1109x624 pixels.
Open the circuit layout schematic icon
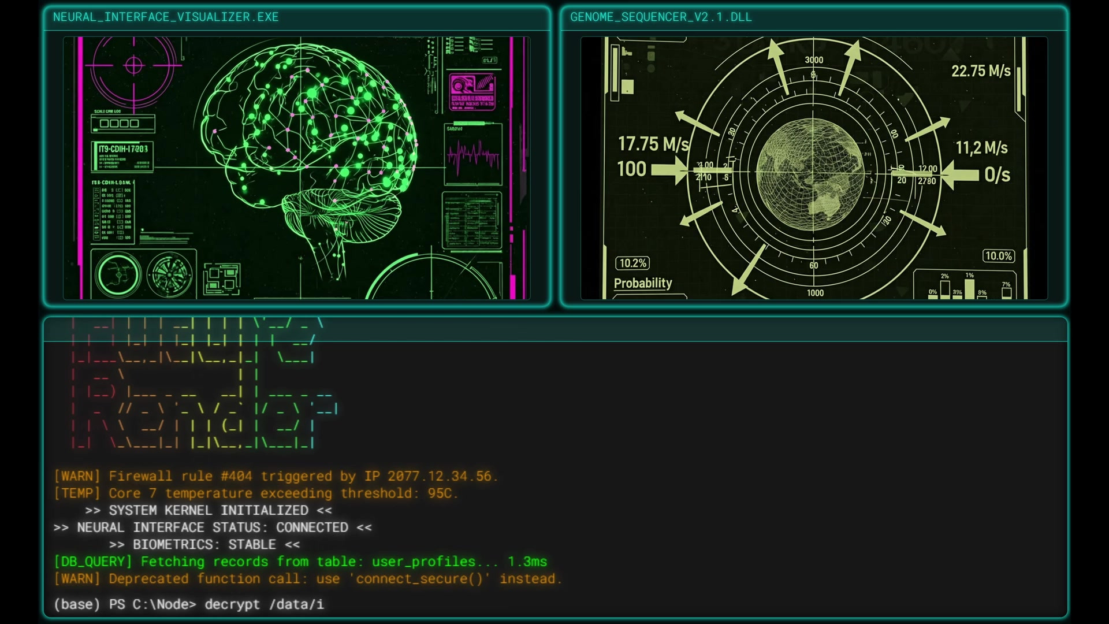coord(222,278)
